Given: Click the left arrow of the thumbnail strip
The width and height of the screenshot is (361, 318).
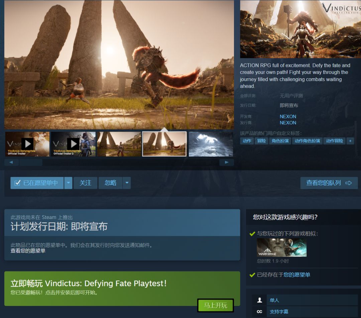Looking at the screenshot, I should click(11, 162).
